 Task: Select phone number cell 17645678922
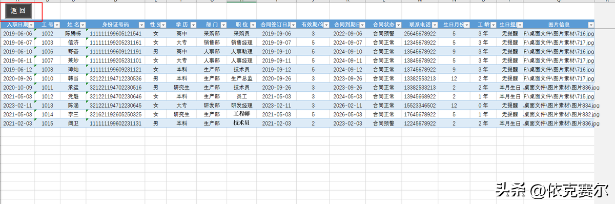pos(420,114)
